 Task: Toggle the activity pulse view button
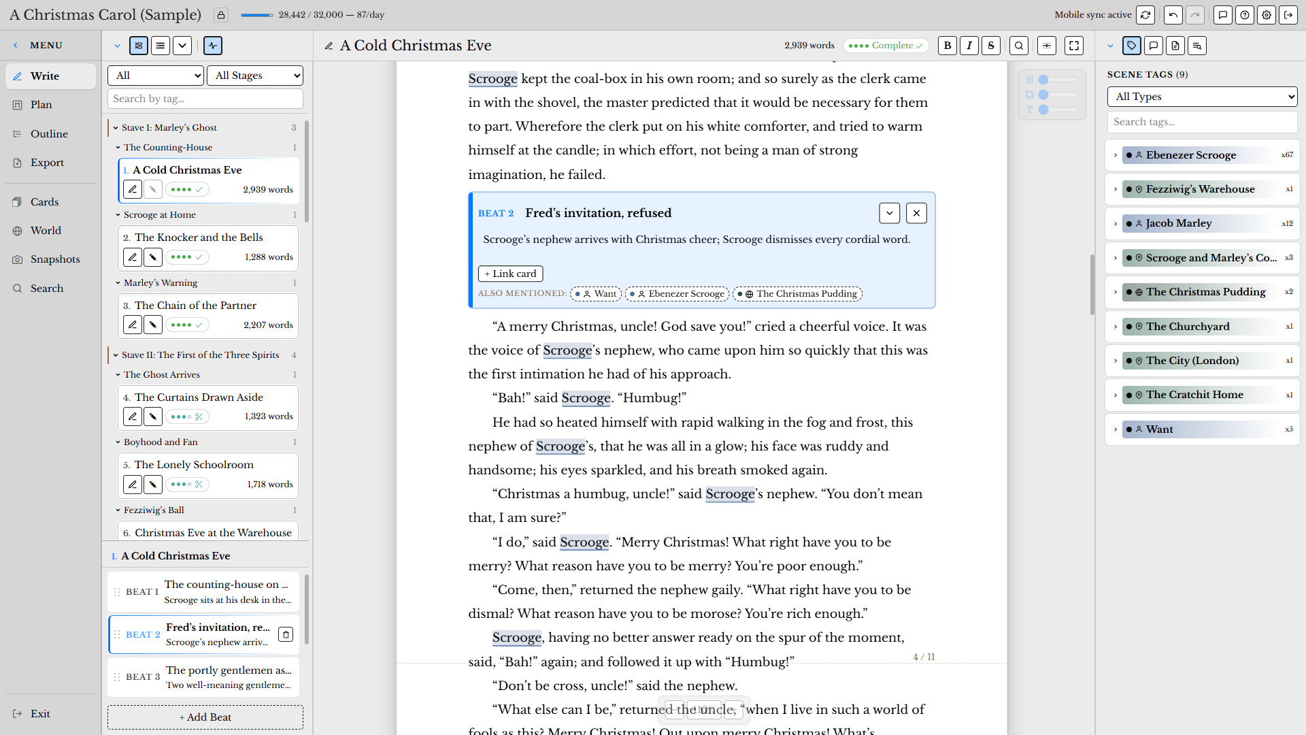(x=213, y=46)
